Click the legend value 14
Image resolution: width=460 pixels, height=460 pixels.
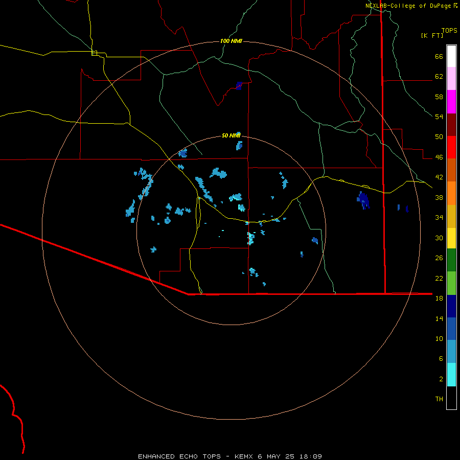pos(439,318)
